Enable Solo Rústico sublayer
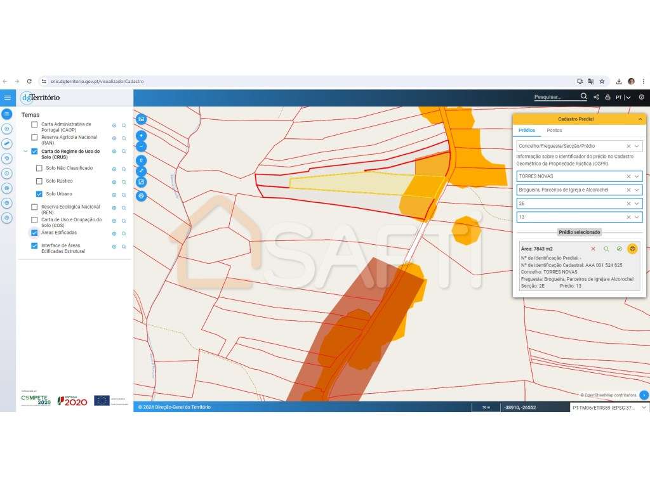Image resolution: width=650 pixels, height=487 pixels. pyautogui.click(x=39, y=181)
